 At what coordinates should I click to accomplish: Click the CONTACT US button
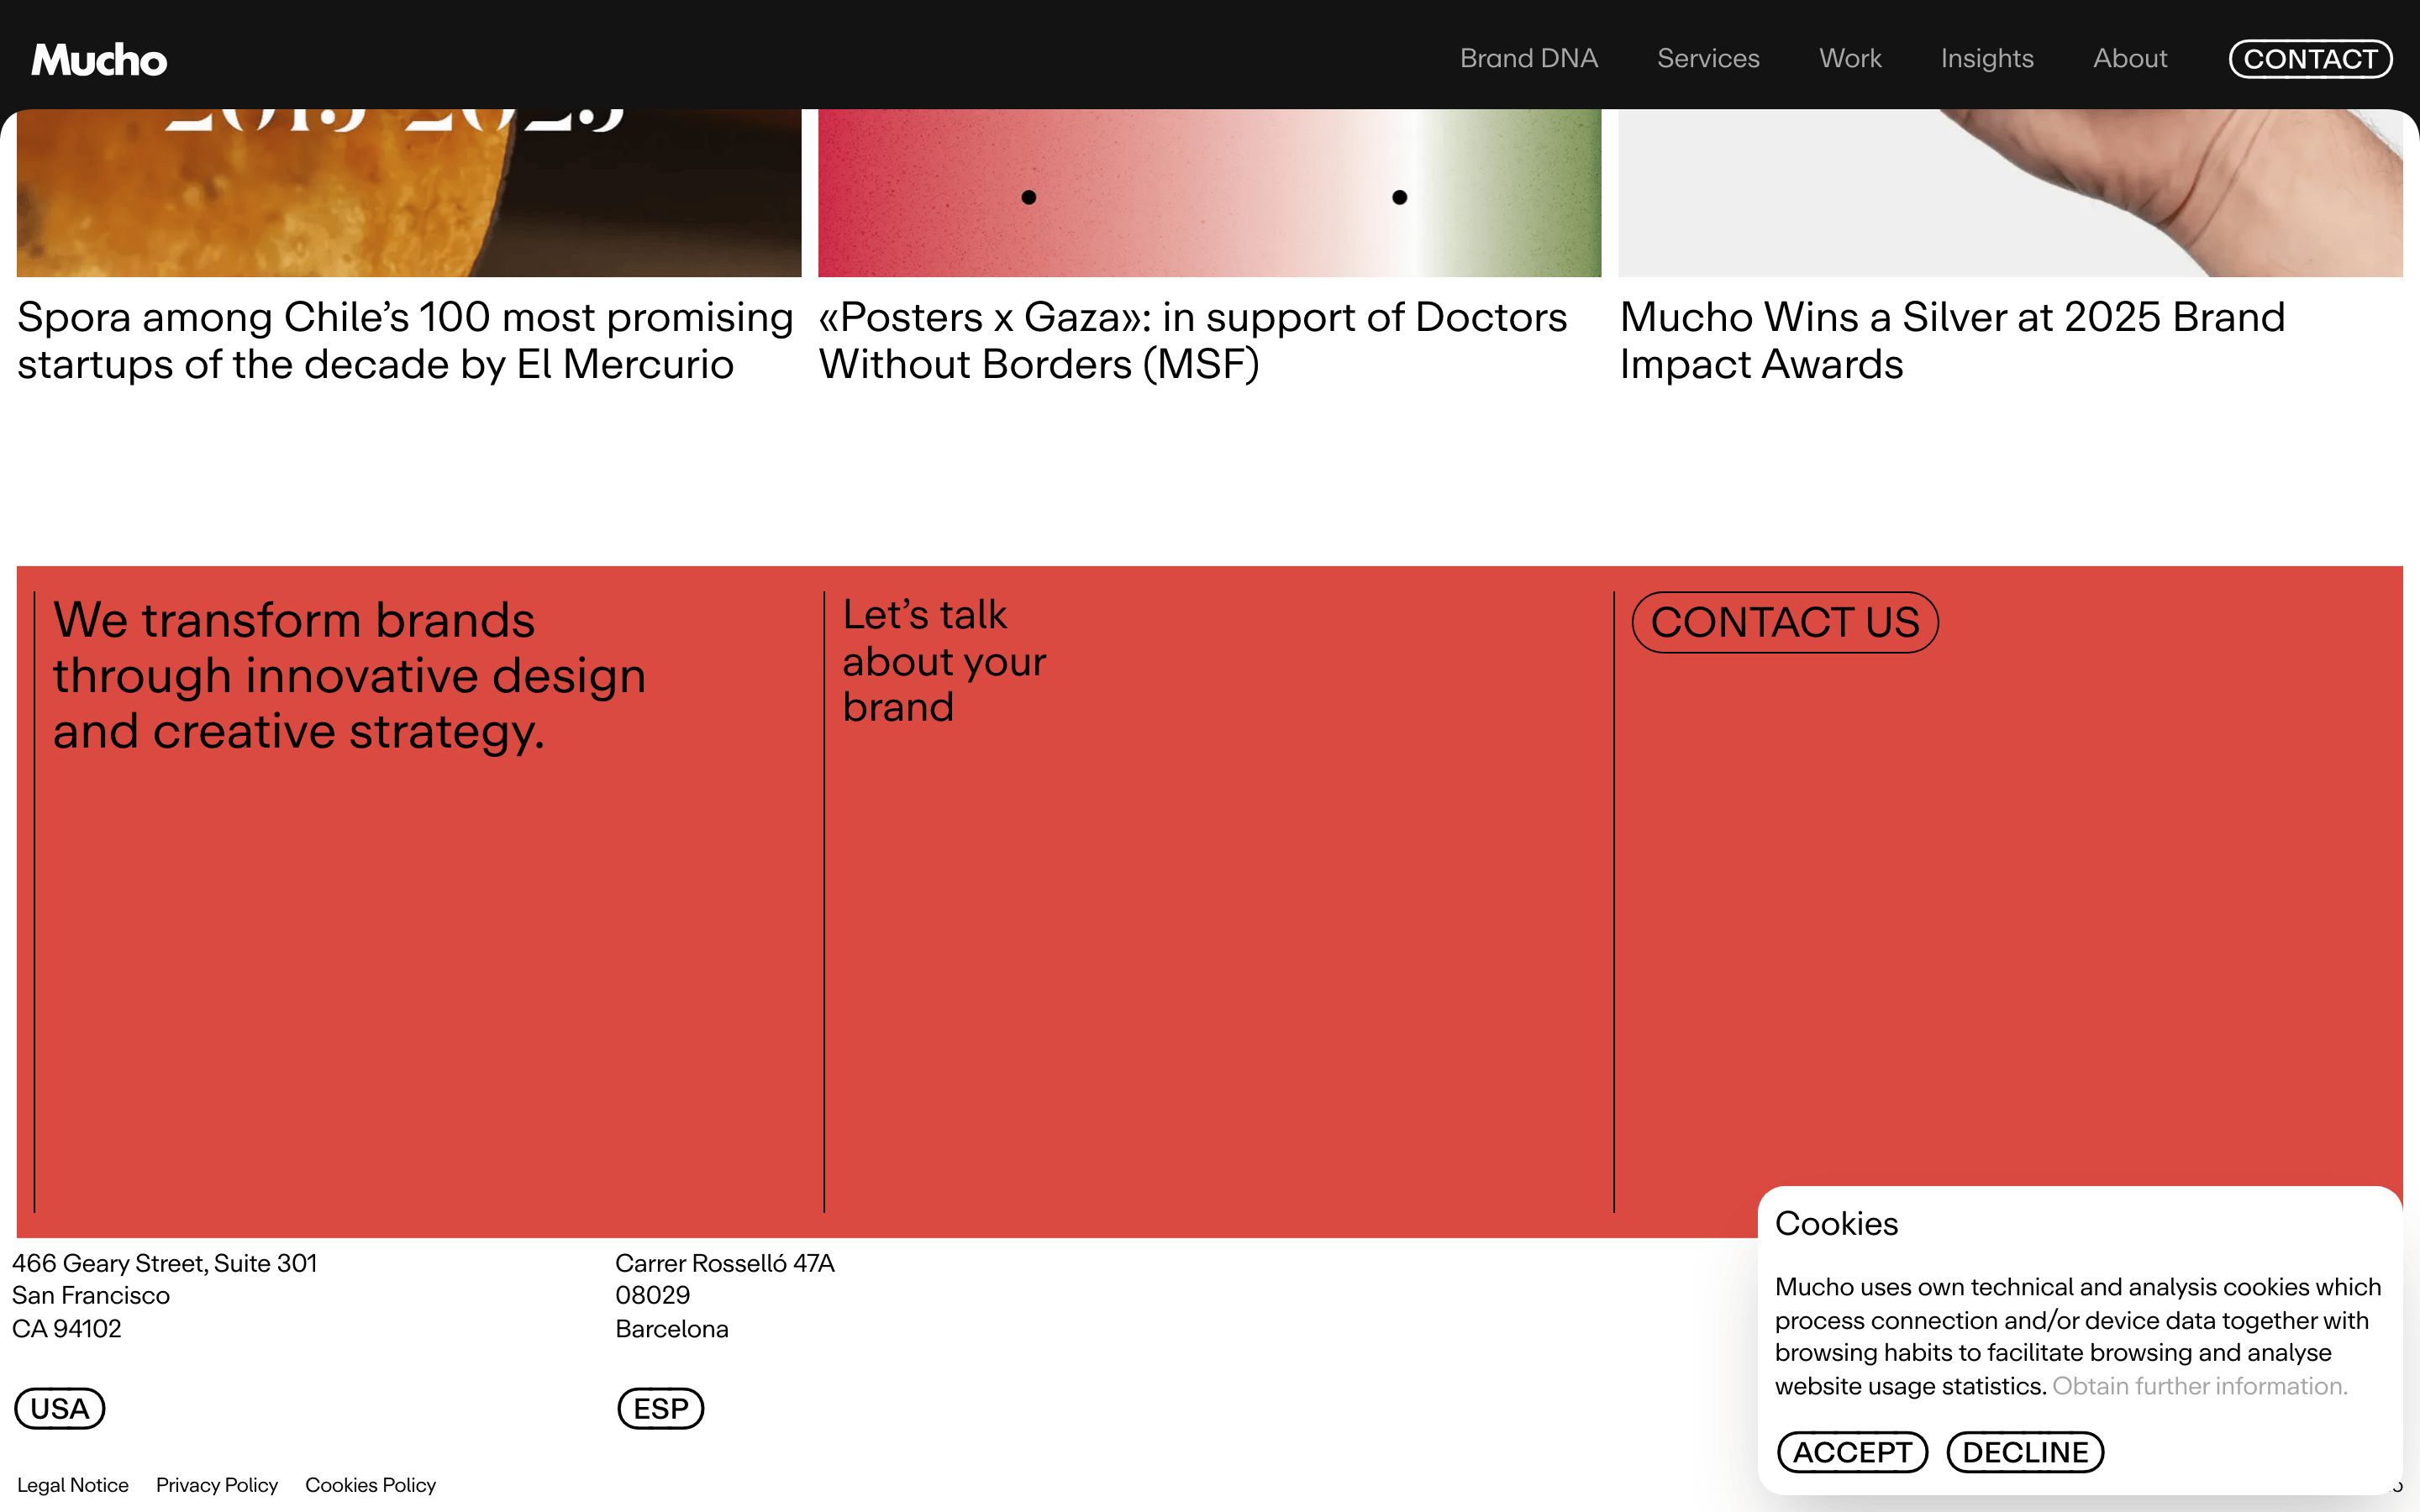[1785, 622]
